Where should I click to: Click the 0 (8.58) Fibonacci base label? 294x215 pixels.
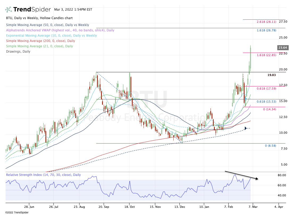click(271, 146)
